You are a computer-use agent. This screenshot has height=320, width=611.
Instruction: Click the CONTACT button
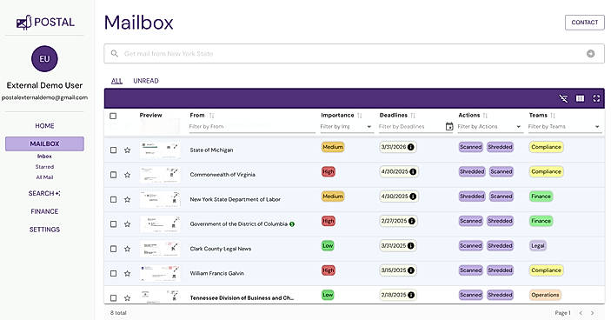585,23
